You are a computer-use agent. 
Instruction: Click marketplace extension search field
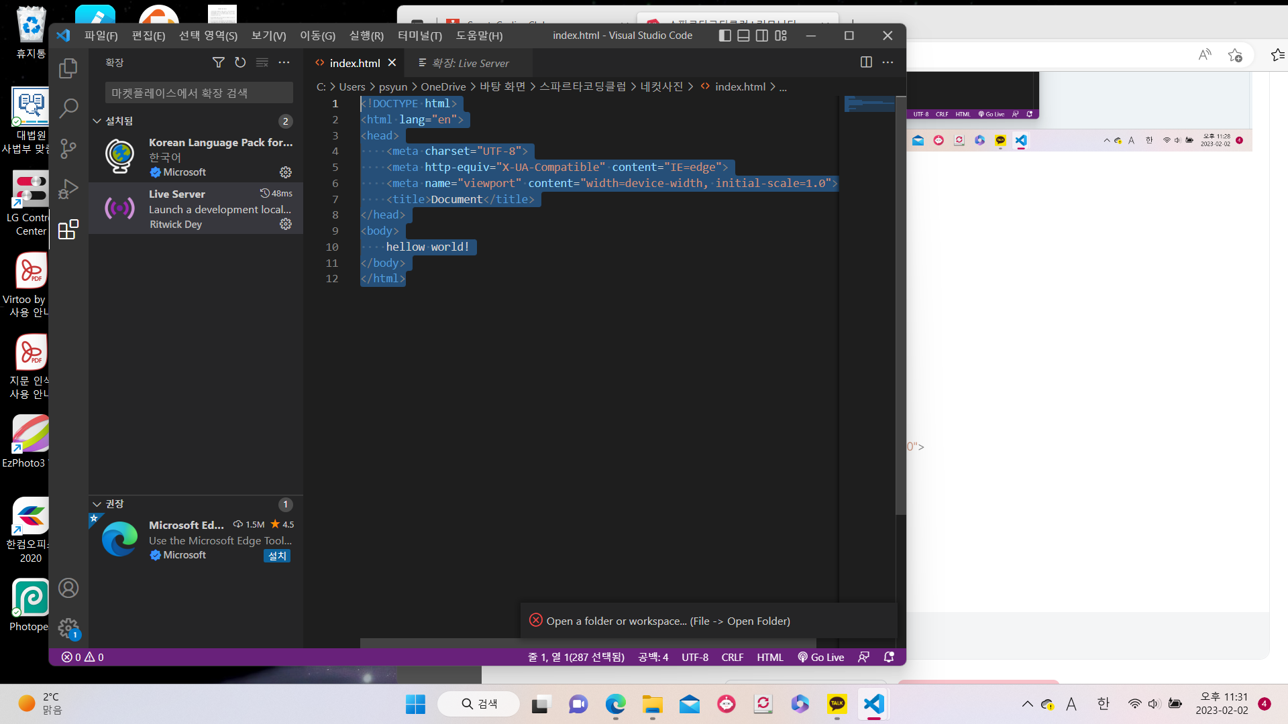199,93
